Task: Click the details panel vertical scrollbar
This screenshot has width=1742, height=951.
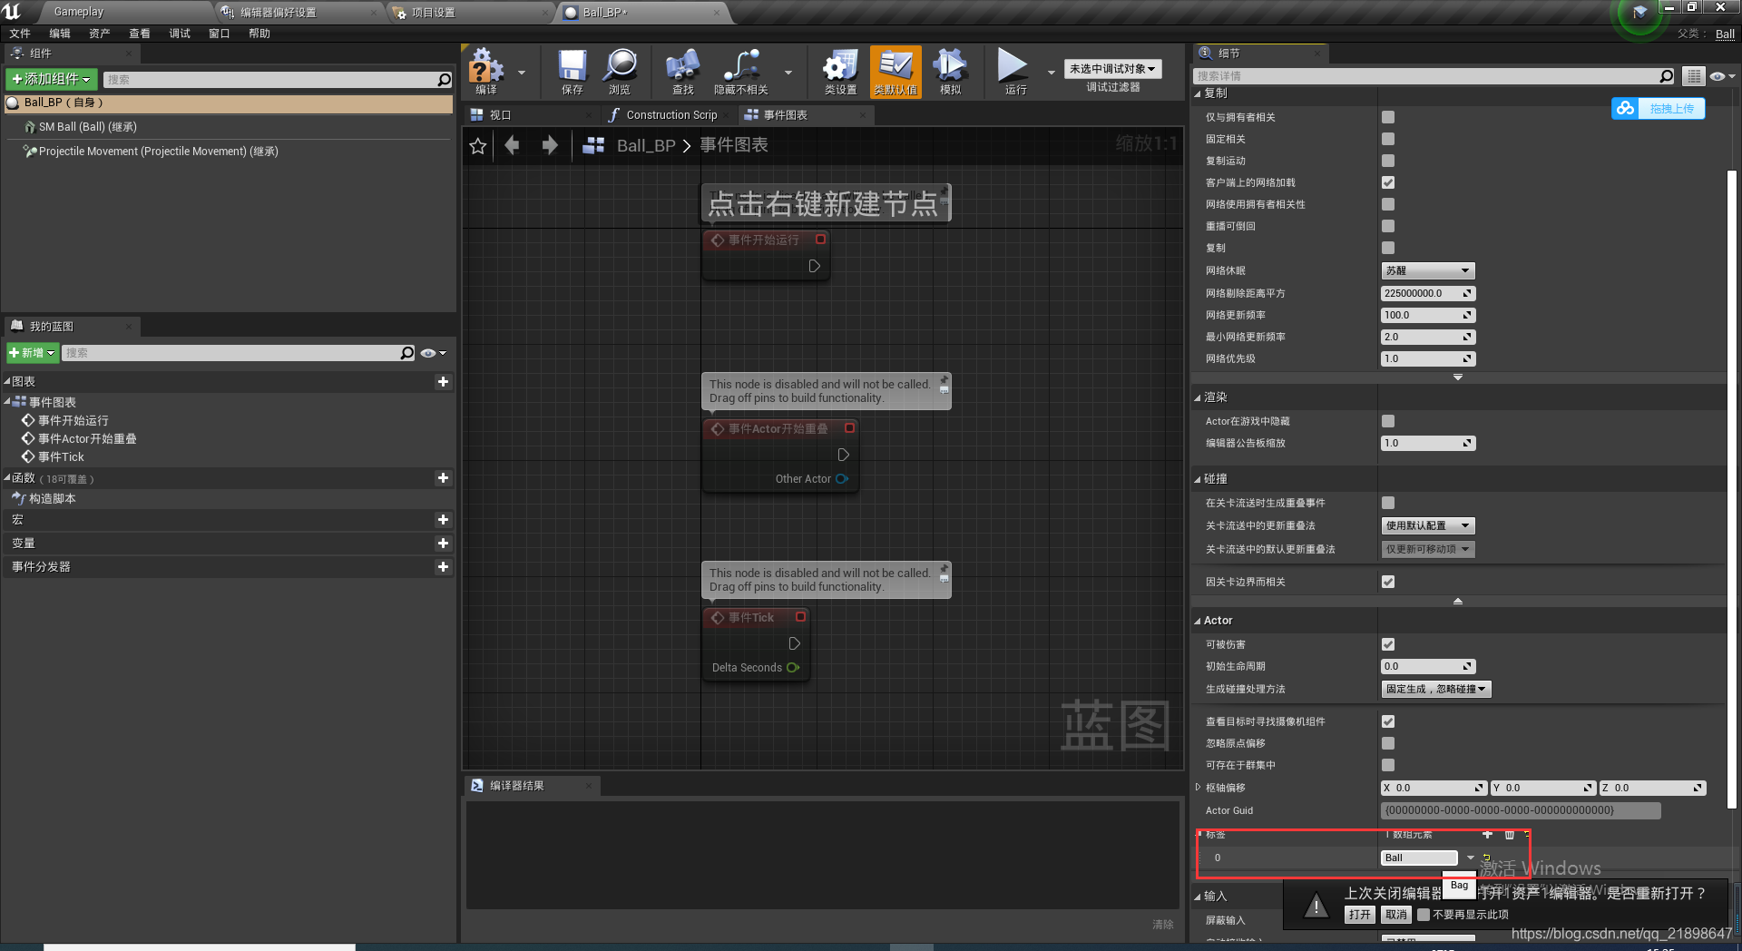Action: click(1732, 490)
